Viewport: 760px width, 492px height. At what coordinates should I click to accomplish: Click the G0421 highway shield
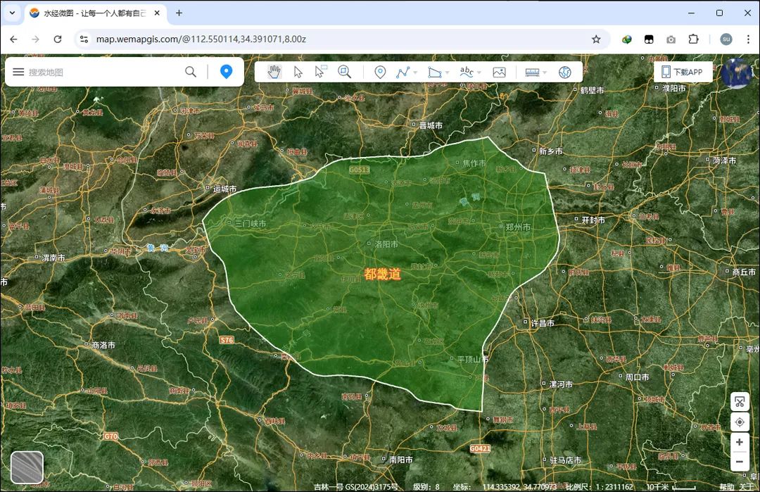click(x=480, y=449)
